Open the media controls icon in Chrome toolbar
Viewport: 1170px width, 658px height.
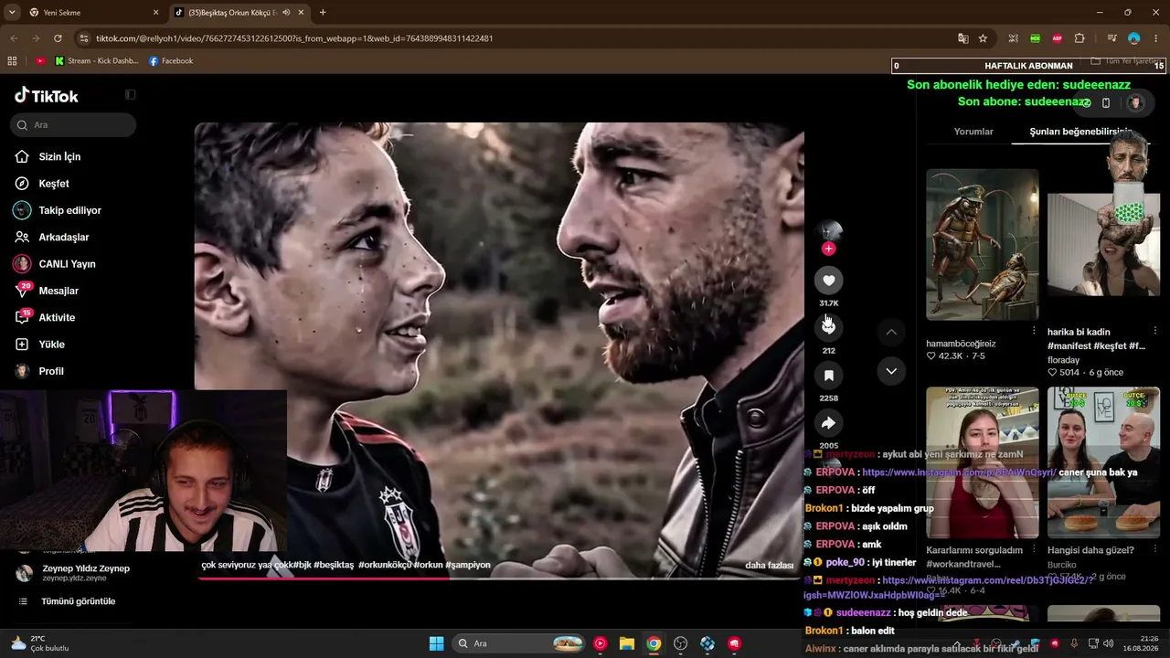tap(1111, 38)
